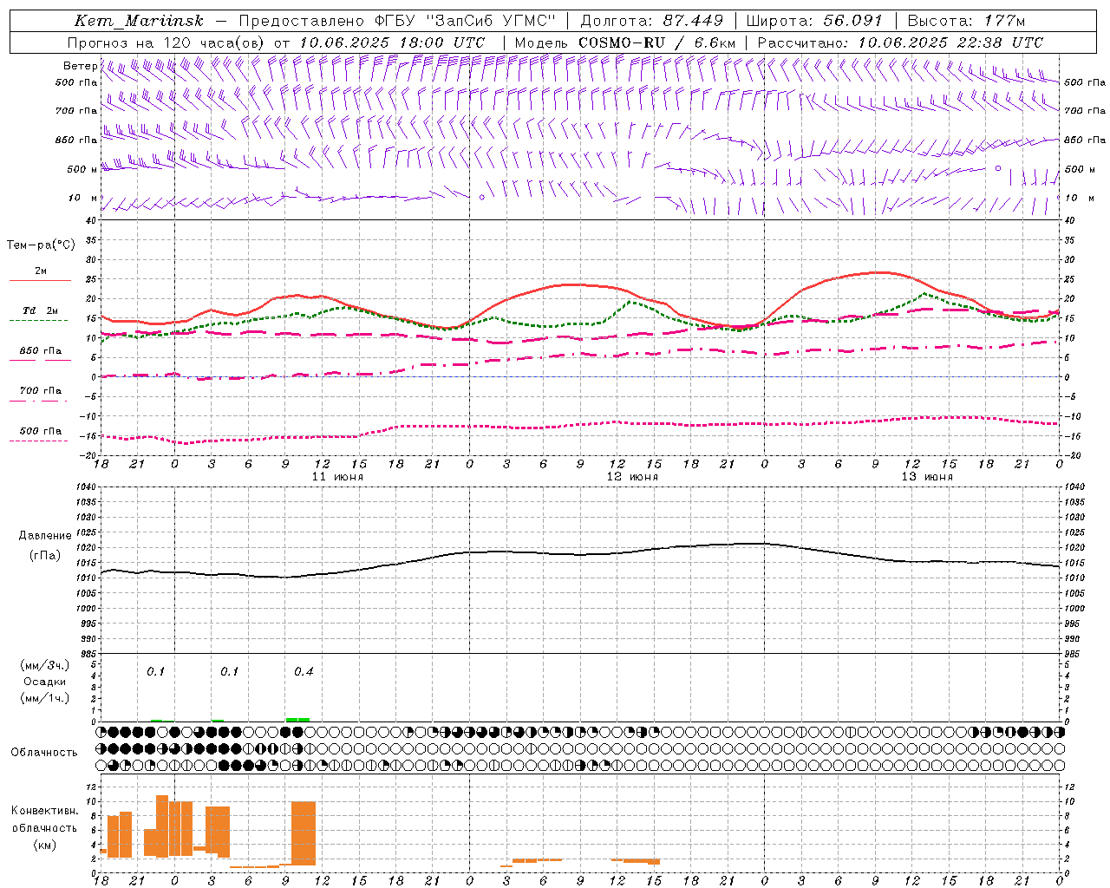Click the green precipitation bar under 0.4
Viewport: 1110px width, 888px height.
297,719
